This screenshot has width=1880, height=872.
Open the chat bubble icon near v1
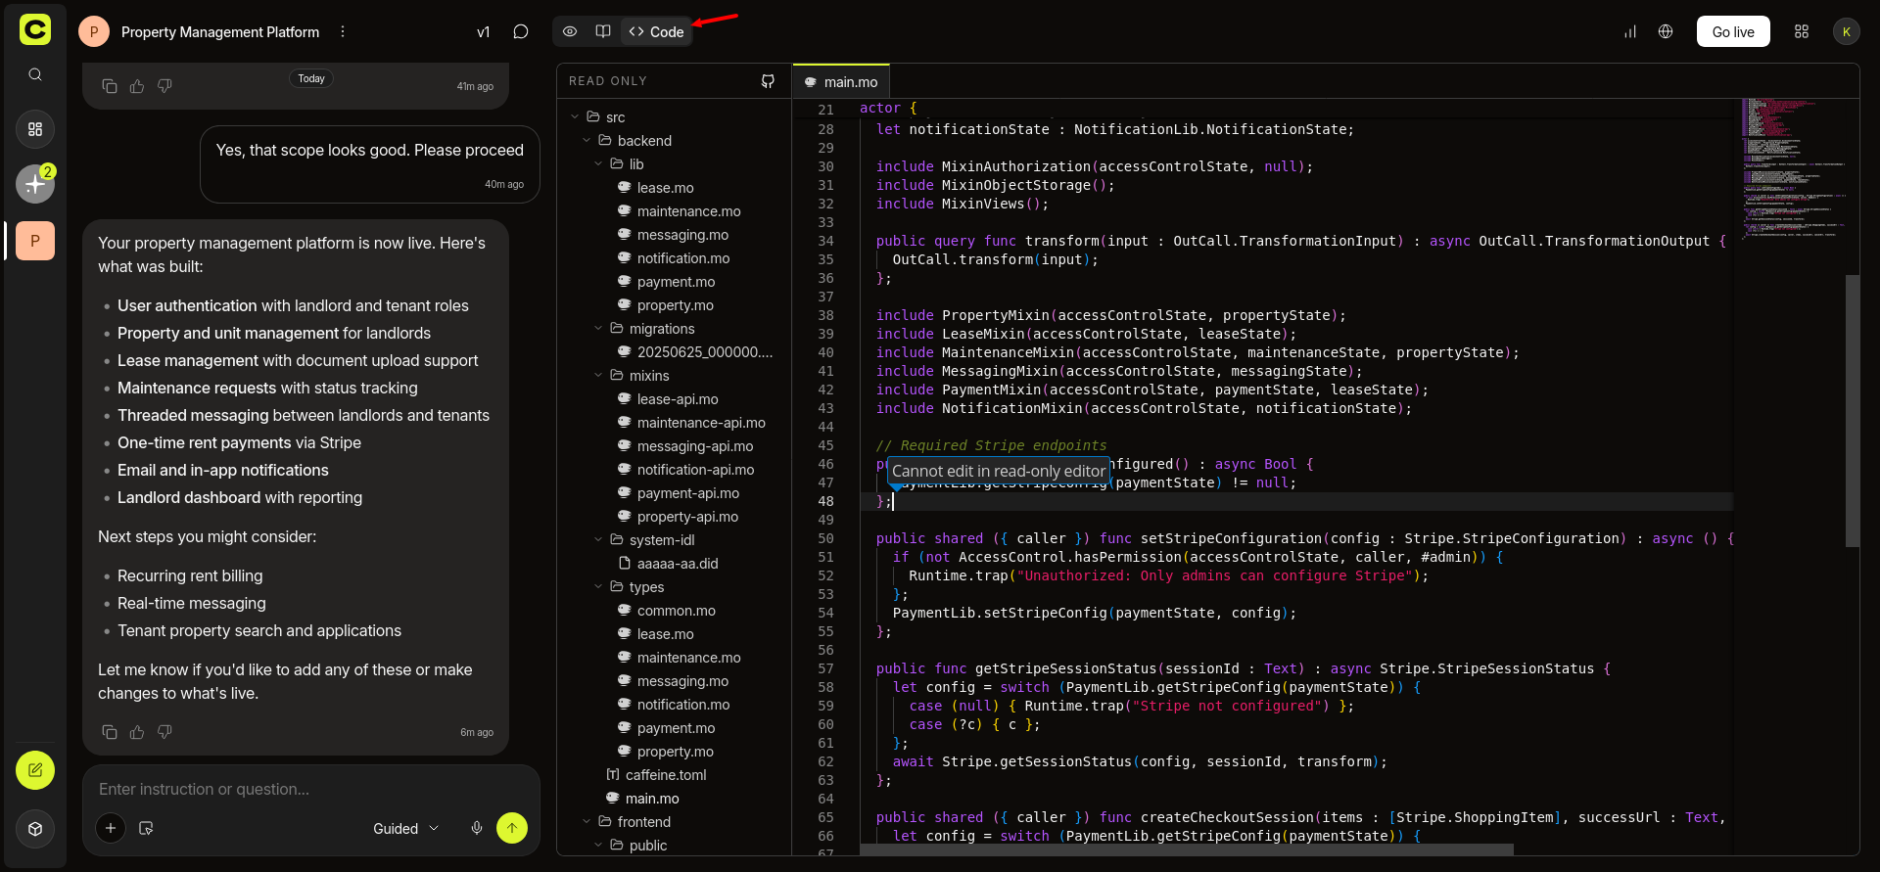pos(521,31)
